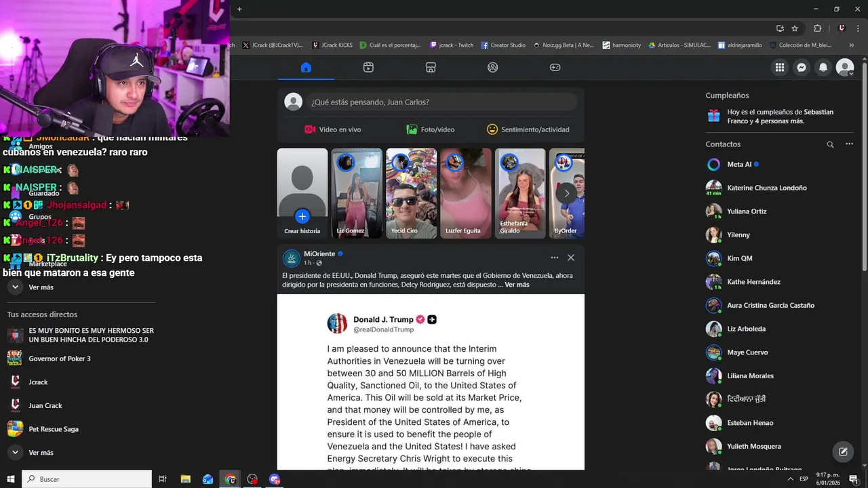This screenshot has width=868, height=488.
Task: Bookmark this page with the star icon
Action: [795, 28]
